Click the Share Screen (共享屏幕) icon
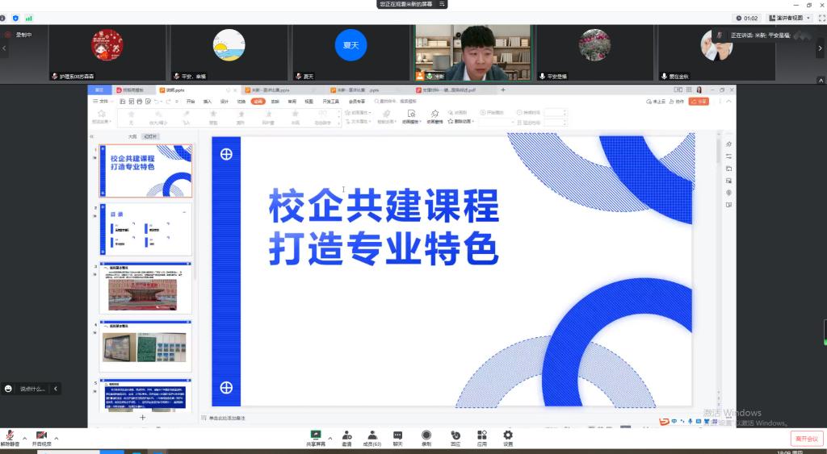This screenshot has width=827, height=454. 316,435
